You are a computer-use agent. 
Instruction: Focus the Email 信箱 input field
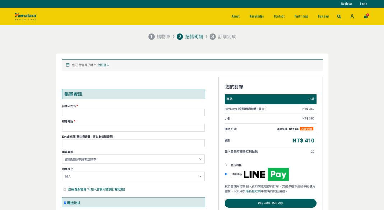(133, 143)
